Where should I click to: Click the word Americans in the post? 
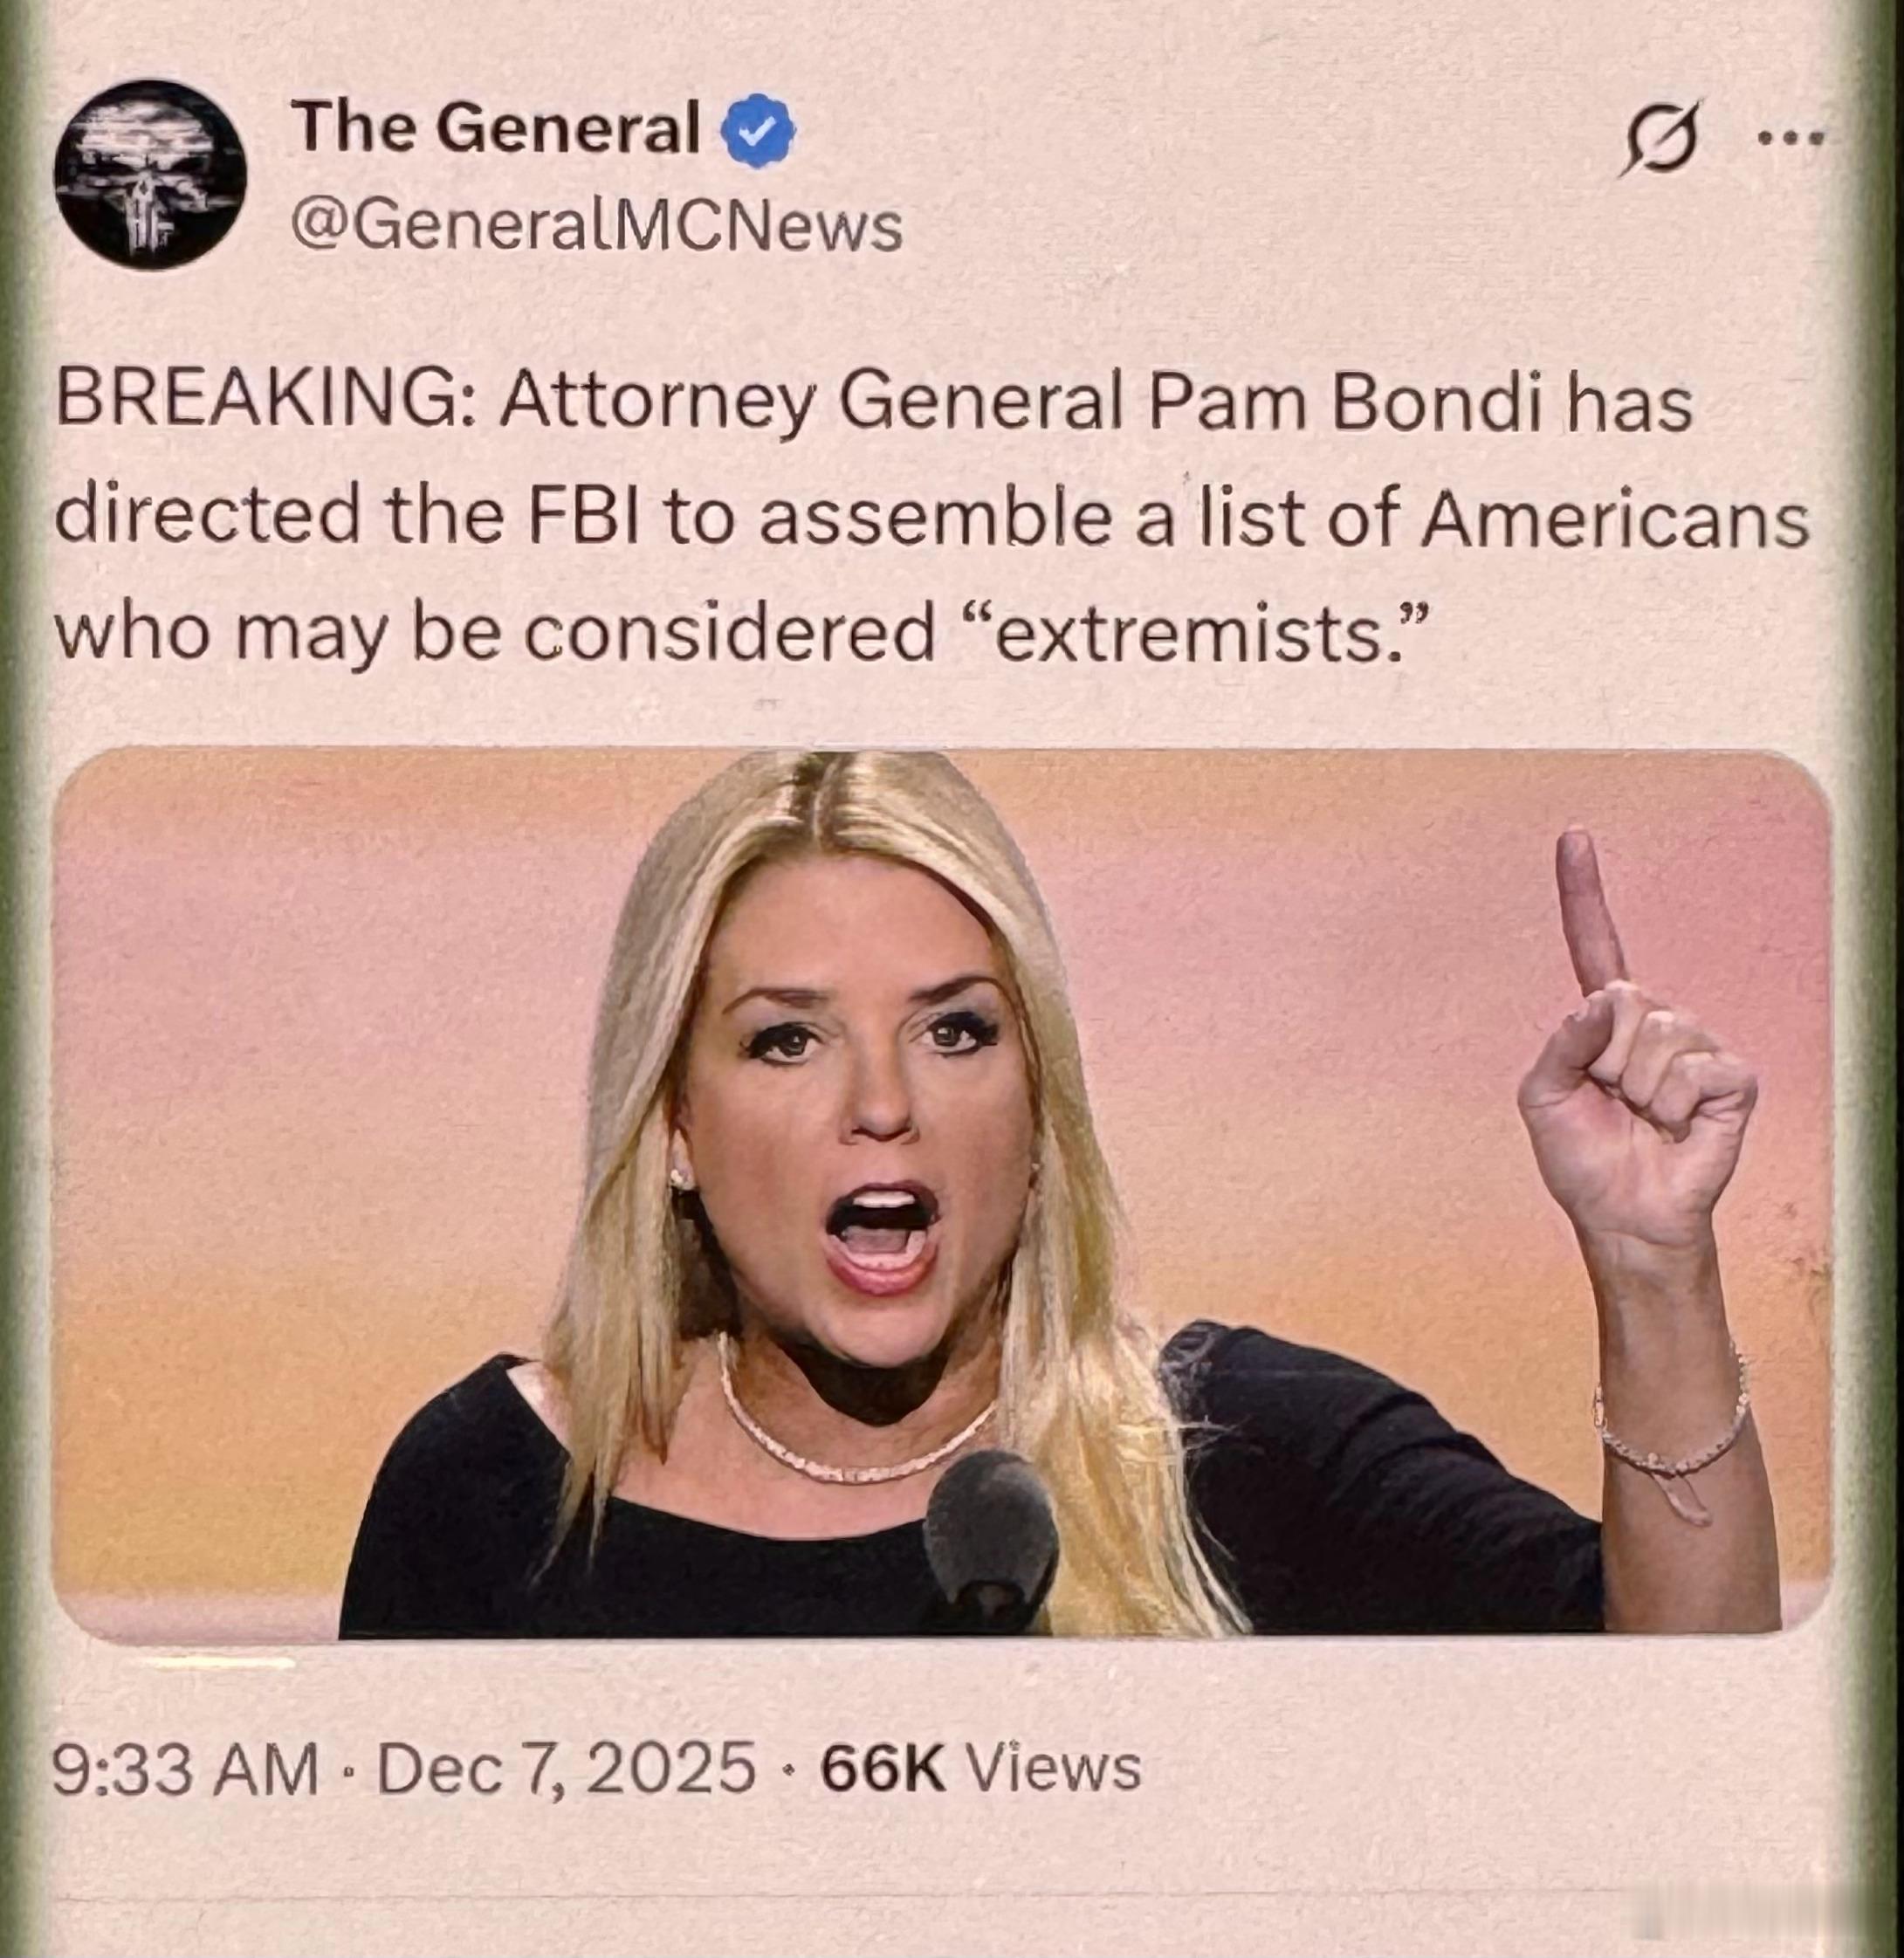1614,518
